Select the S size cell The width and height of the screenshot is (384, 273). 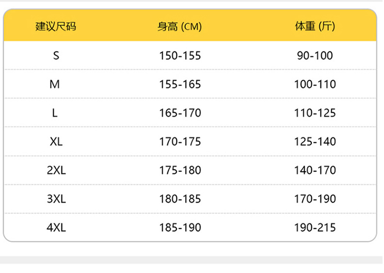coord(56,55)
